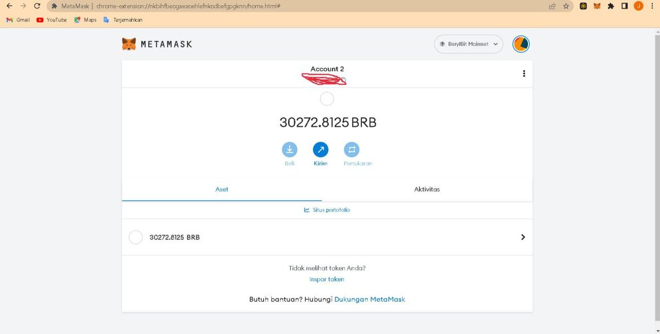Viewport: 660px width, 334px height.
Task: Click the share icon in address bar
Action: (x=552, y=6)
